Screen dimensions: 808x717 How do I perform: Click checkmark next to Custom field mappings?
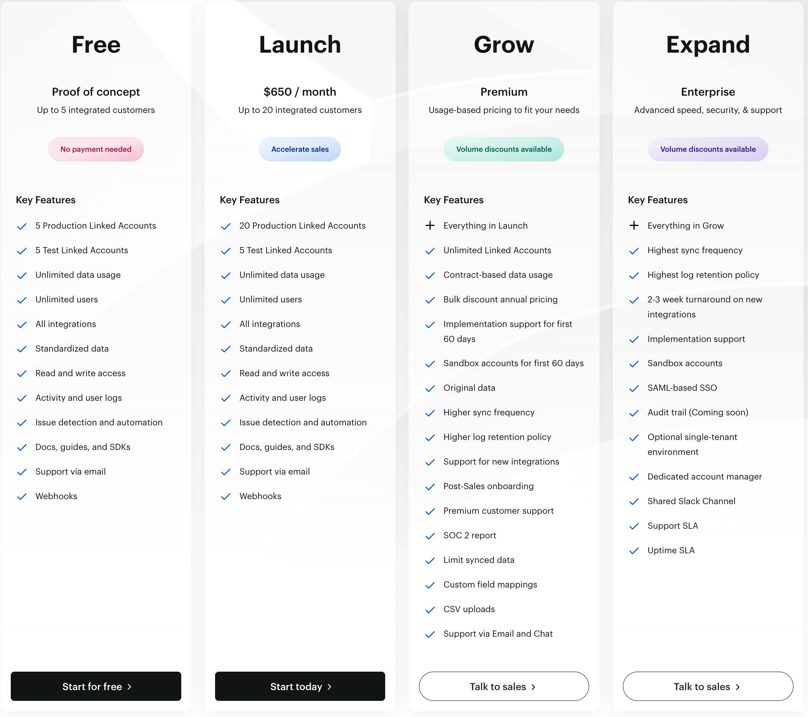coord(430,585)
